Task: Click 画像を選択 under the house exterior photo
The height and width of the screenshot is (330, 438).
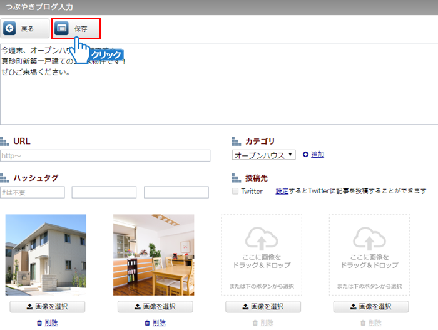Action: [x=48, y=307]
